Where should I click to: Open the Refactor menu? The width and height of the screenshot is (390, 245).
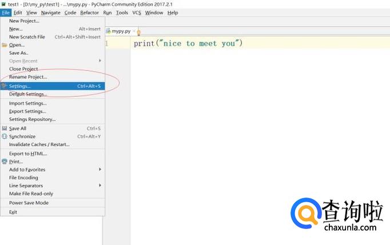[90, 13]
